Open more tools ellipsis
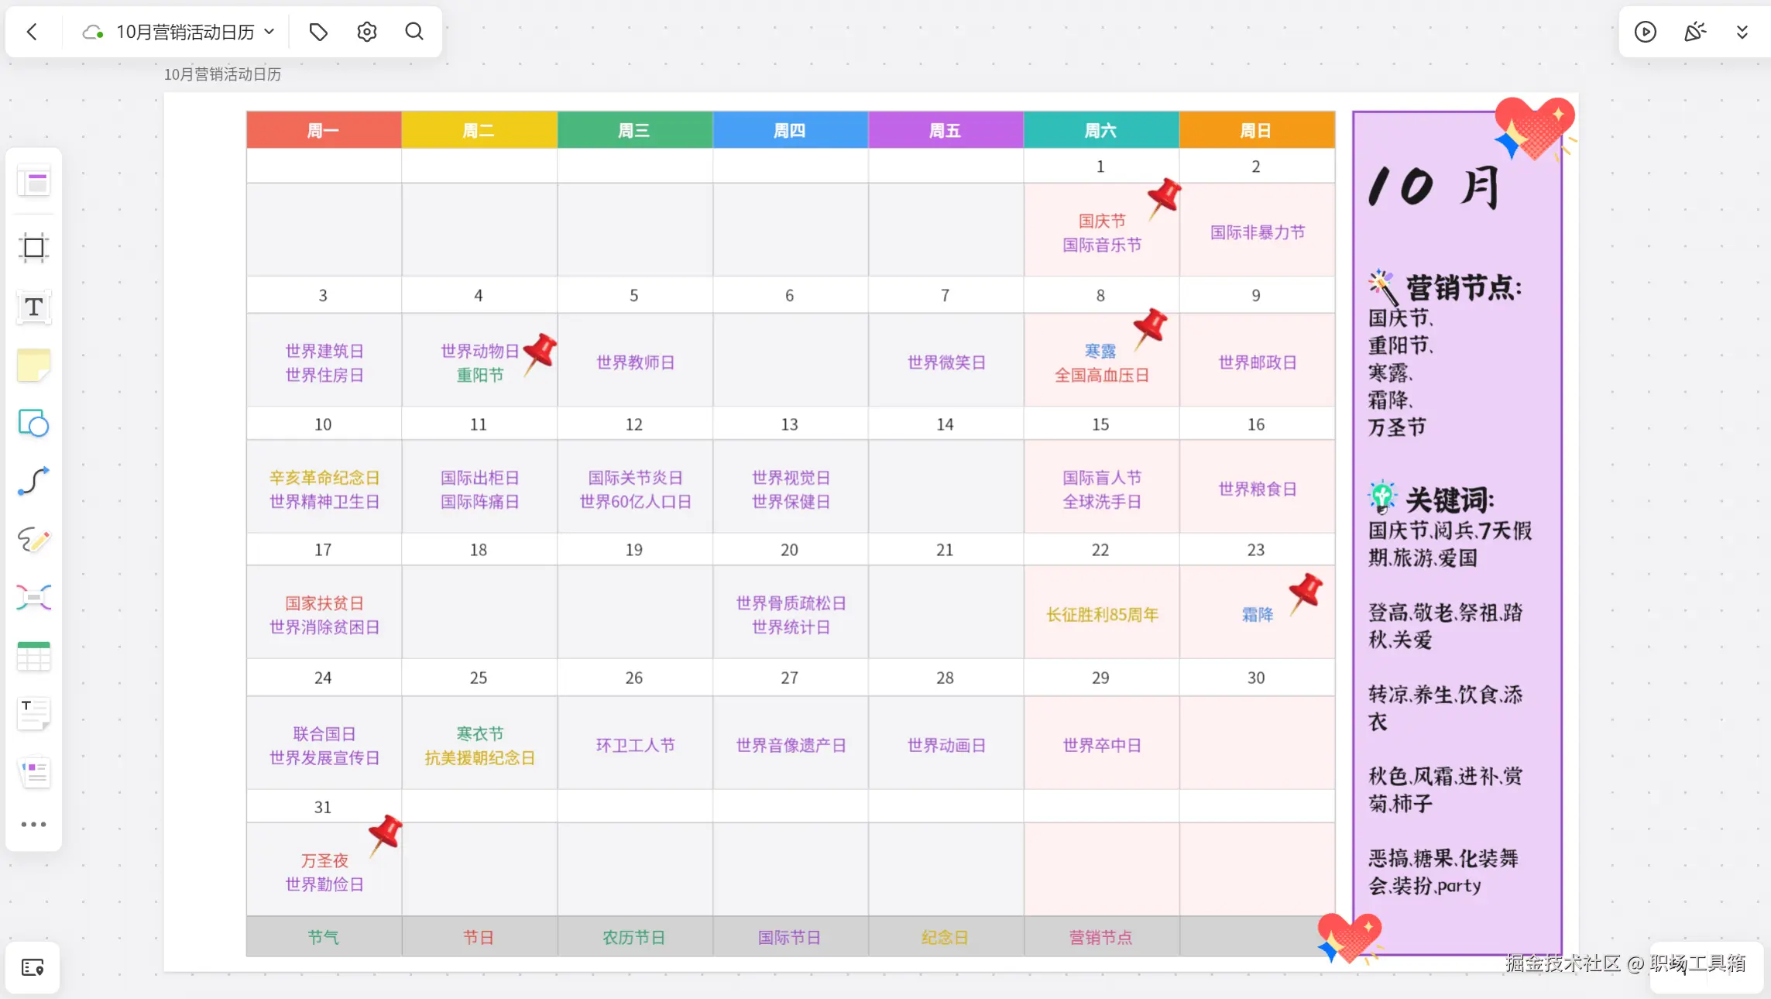 point(33,824)
